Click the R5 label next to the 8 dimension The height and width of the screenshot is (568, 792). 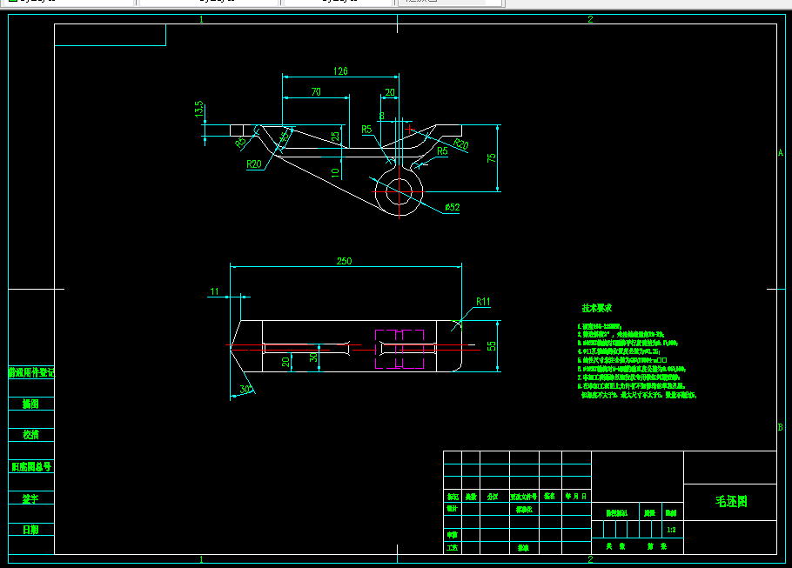pyautogui.click(x=366, y=130)
